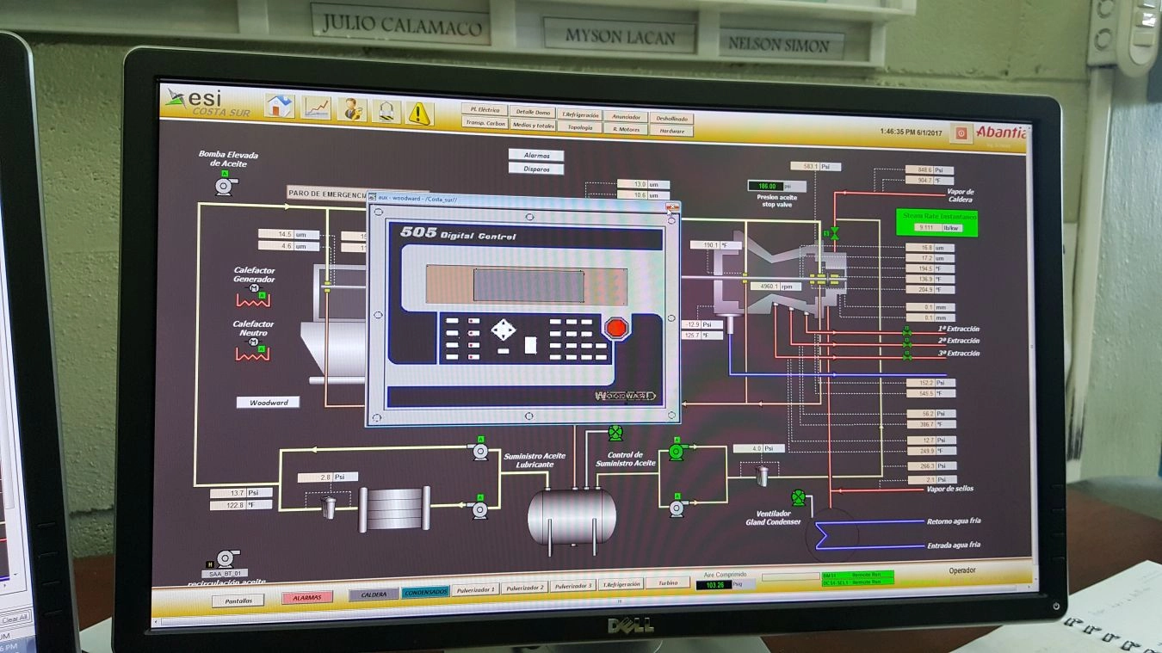
Task: Click the user login icon
Action: click(351, 110)
